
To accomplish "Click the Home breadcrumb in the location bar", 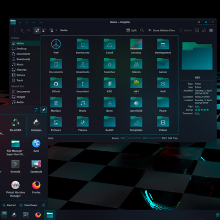I will (x=64, y=30).
